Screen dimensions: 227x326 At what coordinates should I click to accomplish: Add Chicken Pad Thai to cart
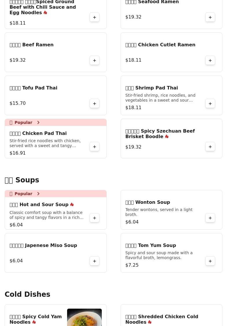(95, 147)
